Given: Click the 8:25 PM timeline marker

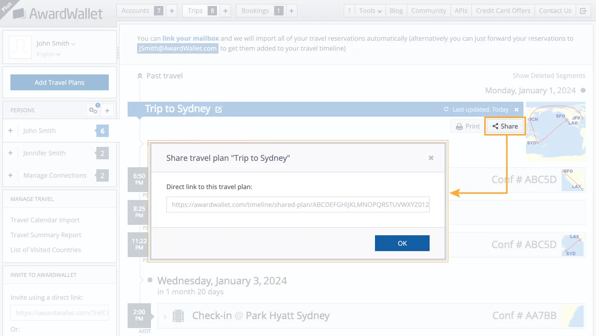Looking at the screenshot, I should [139, 212].
